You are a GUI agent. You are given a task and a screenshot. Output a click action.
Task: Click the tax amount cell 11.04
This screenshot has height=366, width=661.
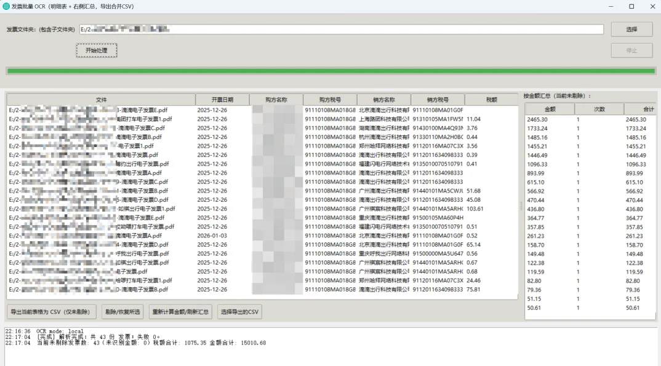pyautogui.click(x=473, y=119)
